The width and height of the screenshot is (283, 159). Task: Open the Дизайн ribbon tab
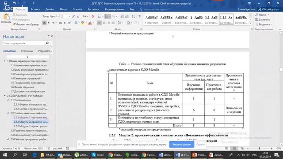(50, 9)
